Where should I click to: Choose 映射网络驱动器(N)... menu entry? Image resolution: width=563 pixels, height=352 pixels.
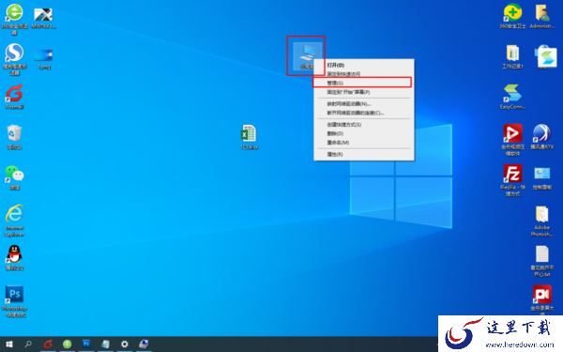click(x=363, y=104)
